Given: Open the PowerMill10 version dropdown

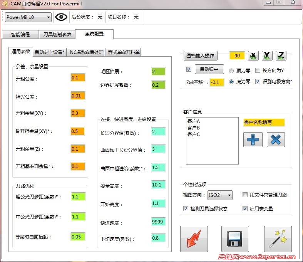Looking at the screenshot, I should click(x=28, y=17).
